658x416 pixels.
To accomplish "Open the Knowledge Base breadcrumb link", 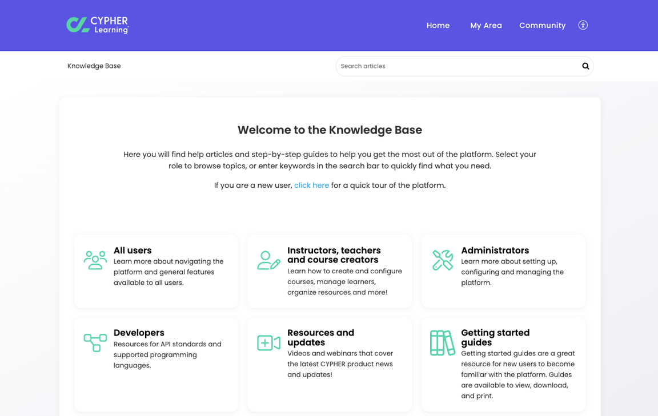I will pos(94,66).
